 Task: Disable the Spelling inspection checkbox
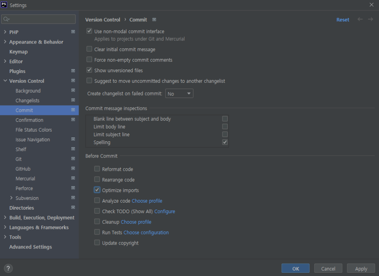click(225, 142)
